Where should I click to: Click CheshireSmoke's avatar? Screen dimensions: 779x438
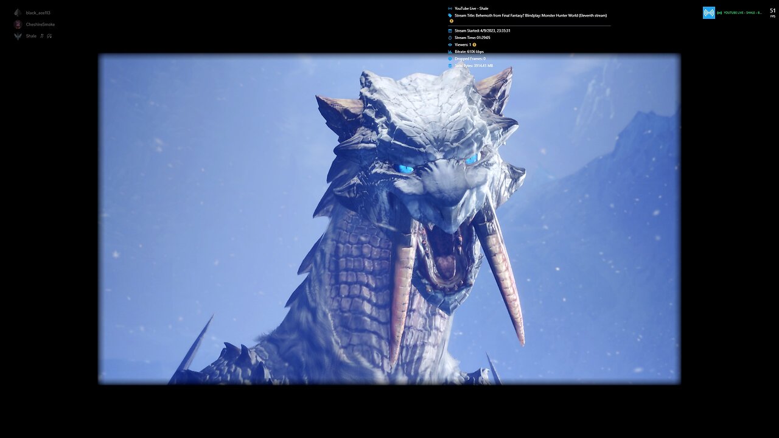[x=18, y=24]
